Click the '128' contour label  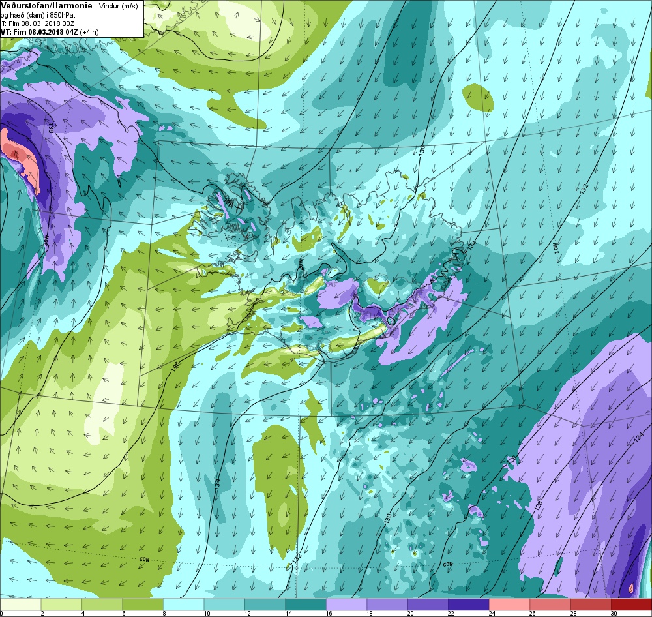512,460
